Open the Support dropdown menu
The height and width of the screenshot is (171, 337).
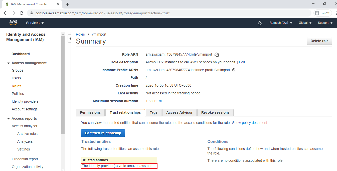pos(325,23)
